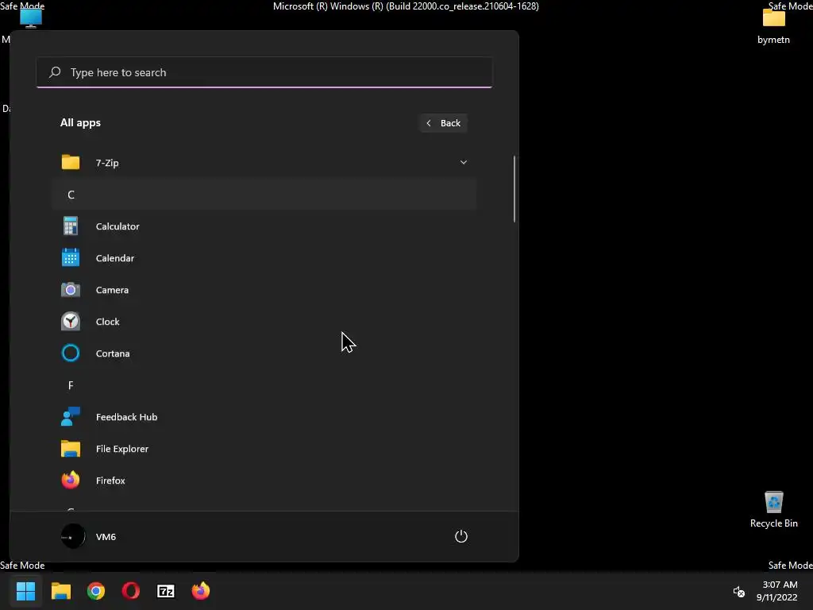Screen dimensions: 813x610
Task: Launch Google Chrome from the taskbar
Action: pos(96,591)
